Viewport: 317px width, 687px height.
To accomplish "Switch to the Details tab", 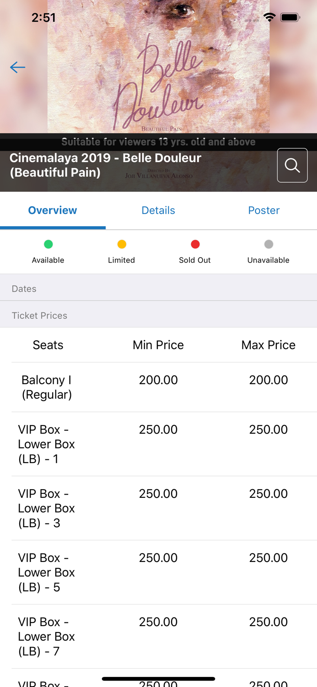I will coord(158,210).
